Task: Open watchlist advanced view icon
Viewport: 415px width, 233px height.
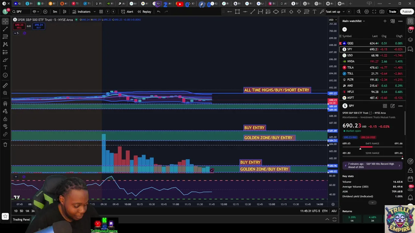Action: 393,21
